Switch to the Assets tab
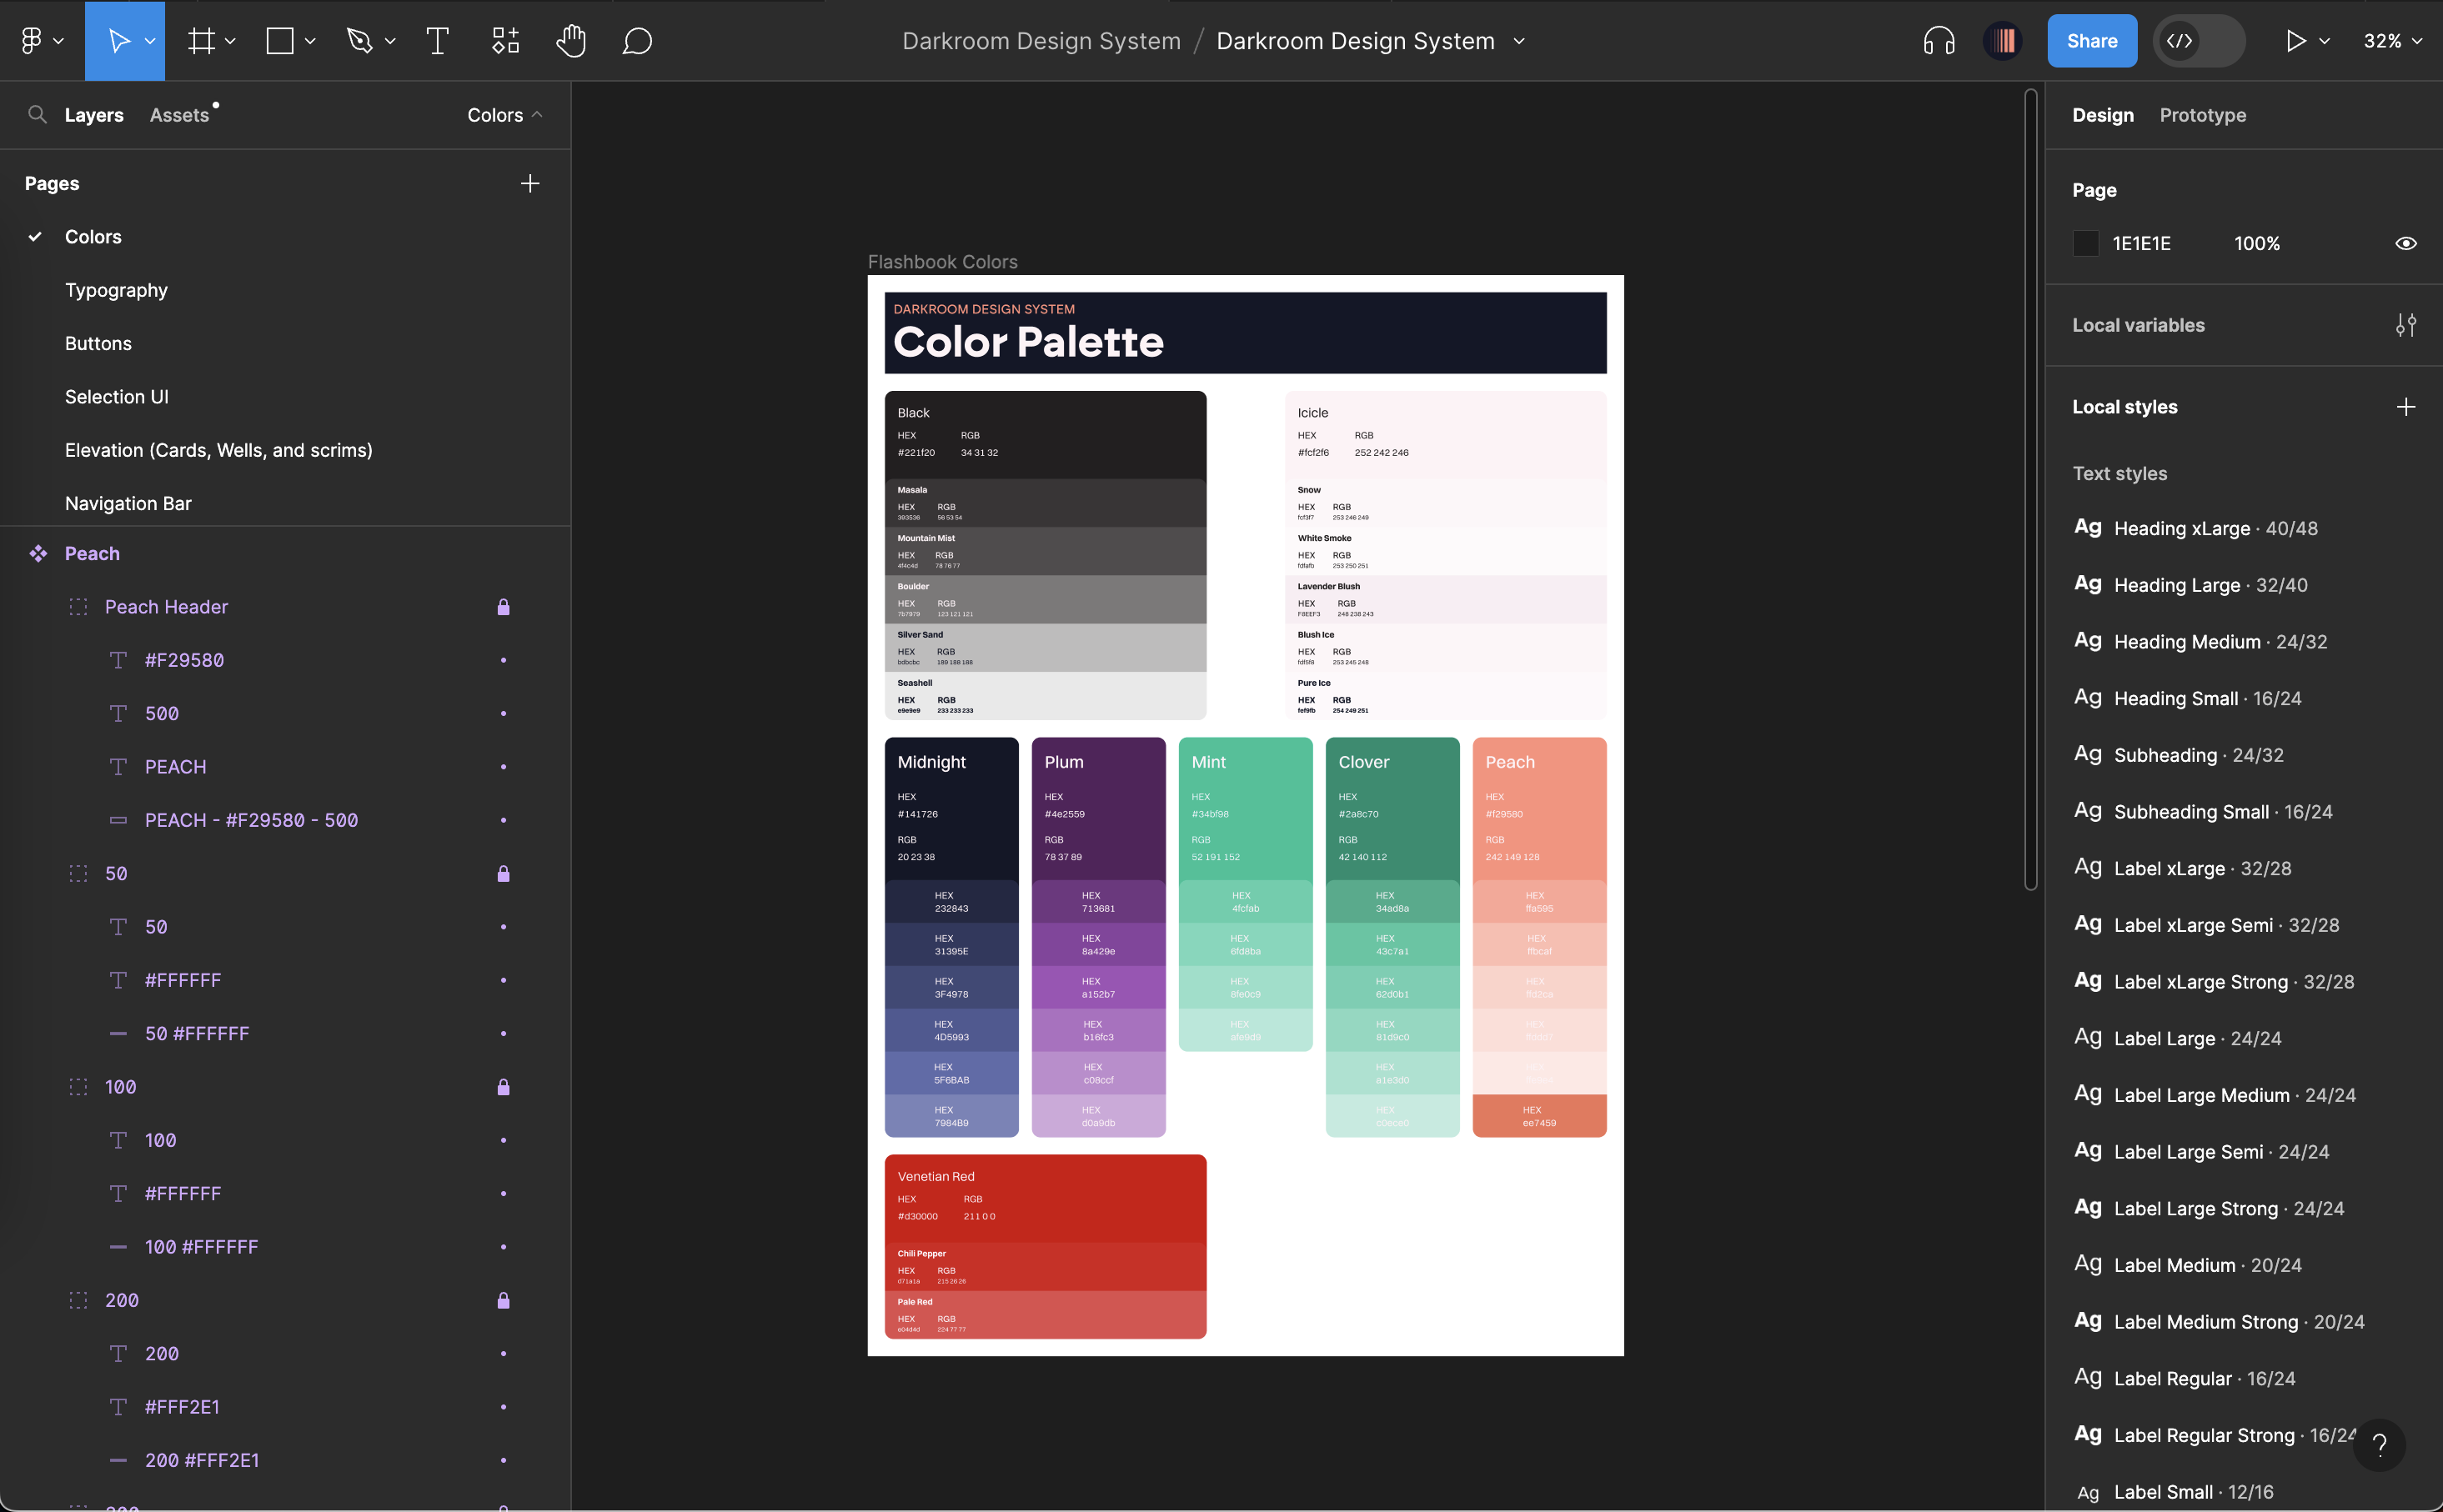This screenshot has width=2443, height=1512. point(179,115)
